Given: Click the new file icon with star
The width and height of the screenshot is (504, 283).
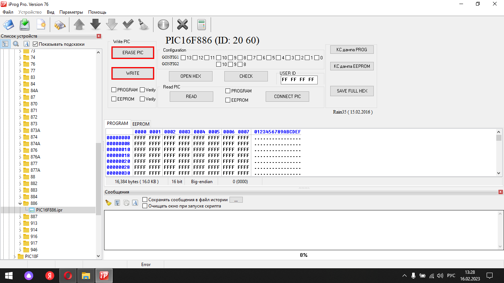Looking at the screenshot, I should 41,25.
